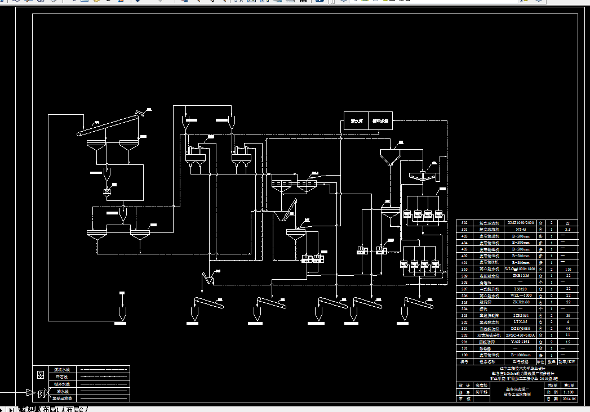Switch to the 布局1 layout tab
Image resolution: width=590 pixels, height=412 pixels.
pyautogui.click(x=51, y=409)
